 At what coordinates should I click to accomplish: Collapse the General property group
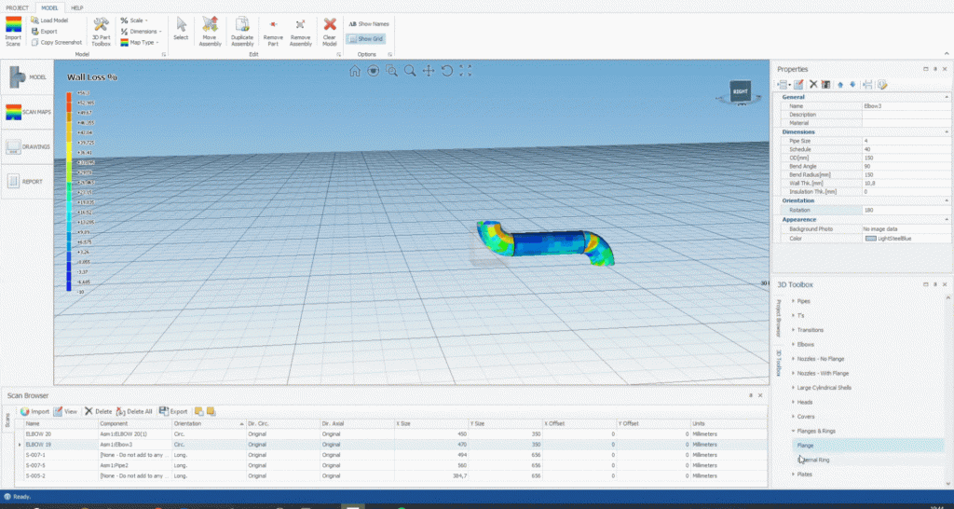[947, 97]
